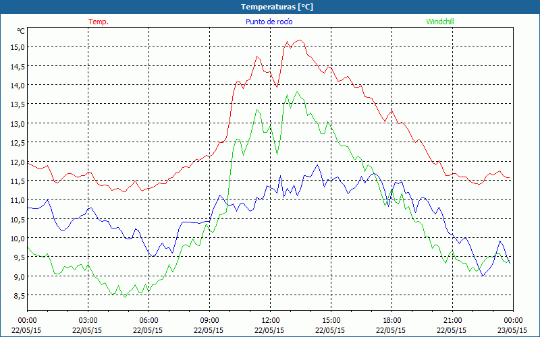The image size is (540, 337).
Task: Click the 'Temperaturas [°C]' title bar text
Action: coord(277,7)
